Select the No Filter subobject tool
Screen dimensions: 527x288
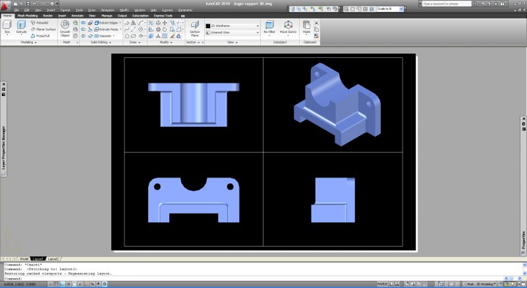tap(269, 28)
